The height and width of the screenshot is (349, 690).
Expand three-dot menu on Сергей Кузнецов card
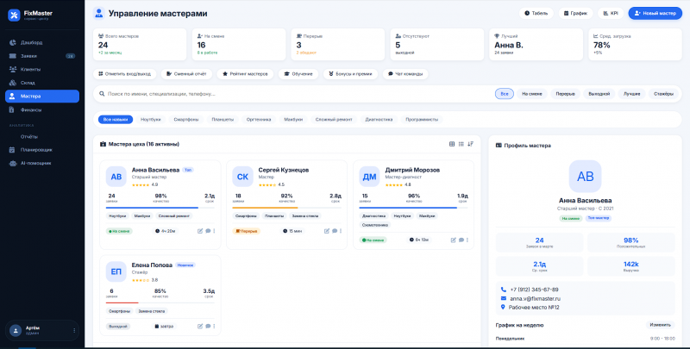[341, 231]
